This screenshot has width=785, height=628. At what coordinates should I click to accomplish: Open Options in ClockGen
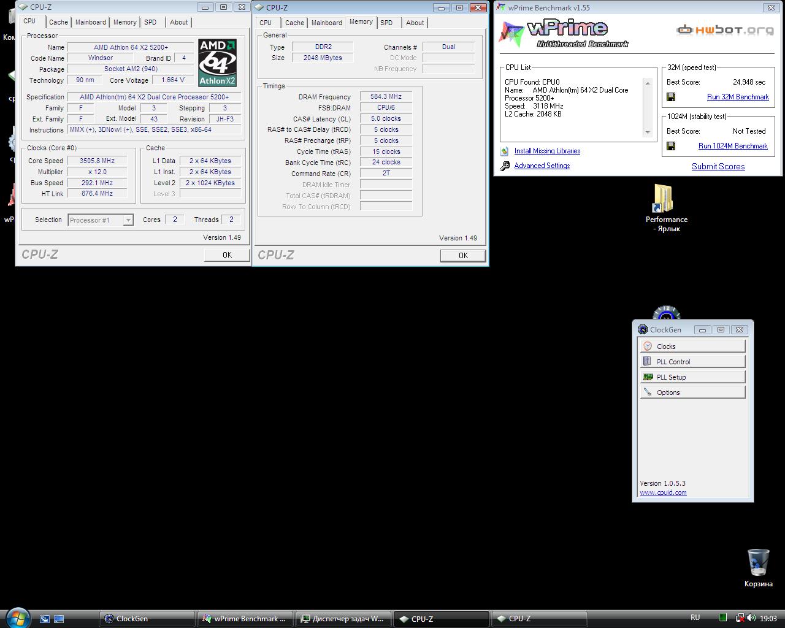click(x=692, y=392)
